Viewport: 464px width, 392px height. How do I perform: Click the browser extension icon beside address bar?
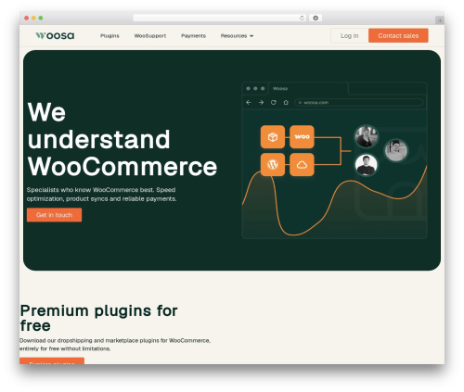tap(316, 18)
